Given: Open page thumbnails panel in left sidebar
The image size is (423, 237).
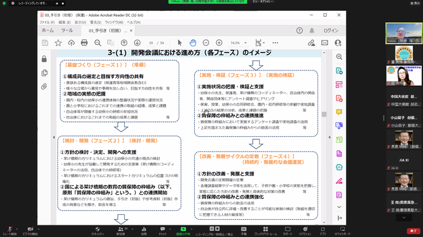Looking at the screenshot, I should (45, 73).
